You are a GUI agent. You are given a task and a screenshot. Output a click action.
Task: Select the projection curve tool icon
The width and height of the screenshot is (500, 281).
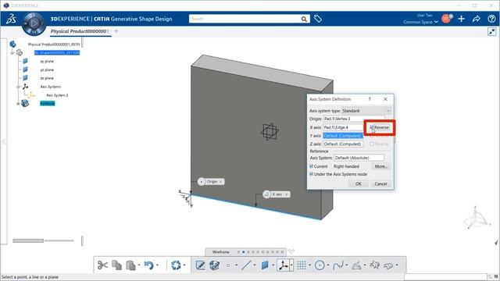point(356,265)
